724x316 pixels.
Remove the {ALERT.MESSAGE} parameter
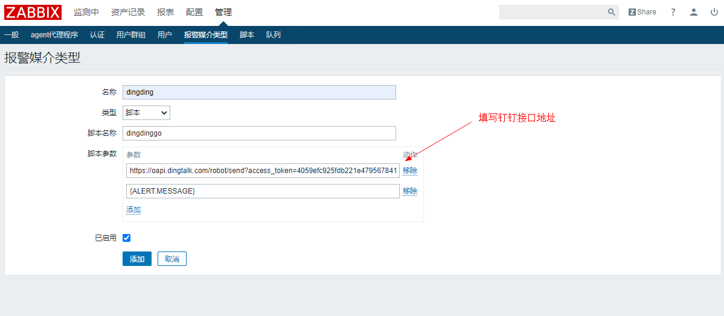(410, 191)
